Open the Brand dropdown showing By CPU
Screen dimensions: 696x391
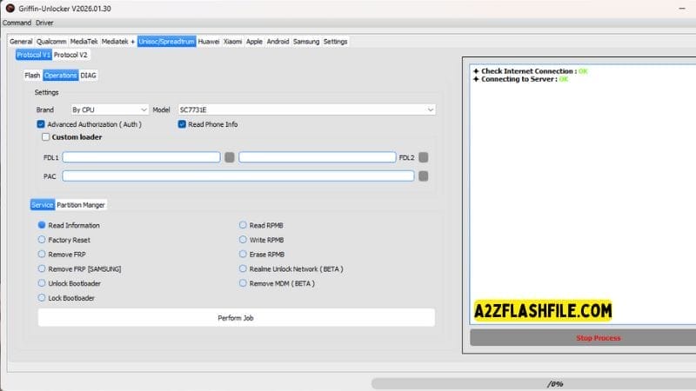coord(110,109)
